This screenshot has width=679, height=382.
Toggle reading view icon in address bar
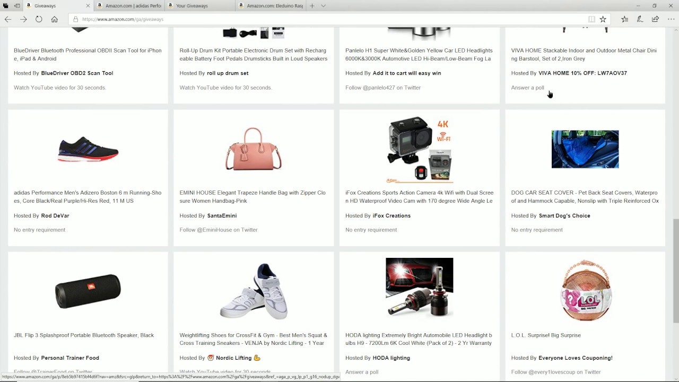point(591,19)
